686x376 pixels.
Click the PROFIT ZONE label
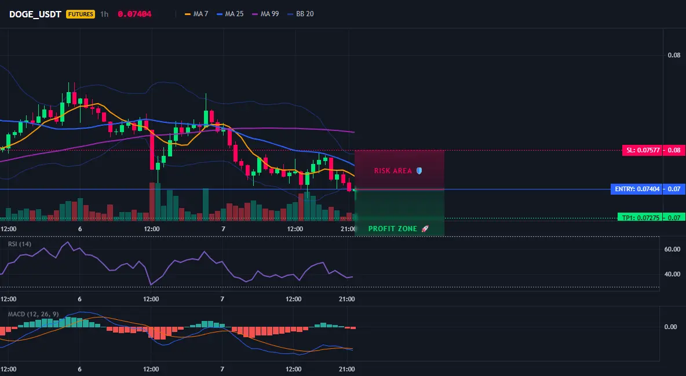pos(393,228)
